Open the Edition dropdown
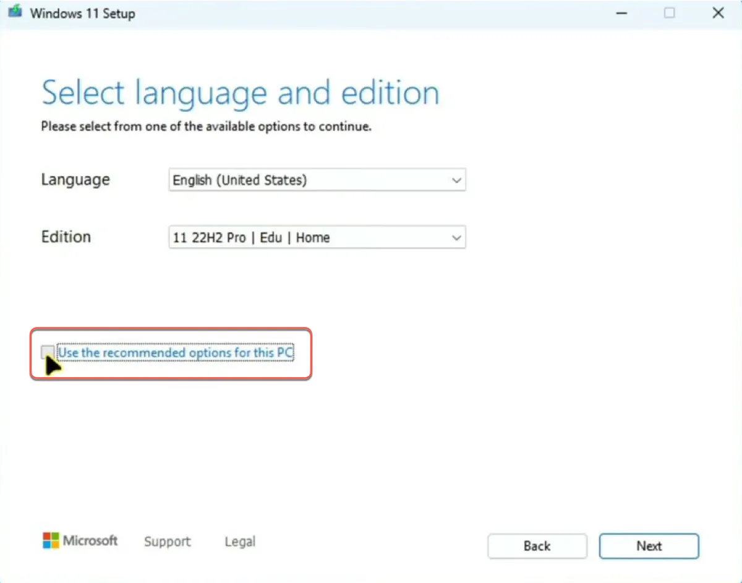This screenshot has width=742, height=583. coord(317,237)
